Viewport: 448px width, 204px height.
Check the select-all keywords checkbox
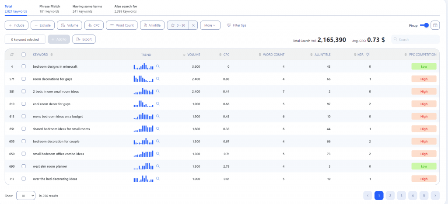24,55
